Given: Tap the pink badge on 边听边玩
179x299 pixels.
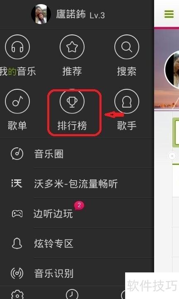Looking at the screenshot, I should tap(79, 206).
